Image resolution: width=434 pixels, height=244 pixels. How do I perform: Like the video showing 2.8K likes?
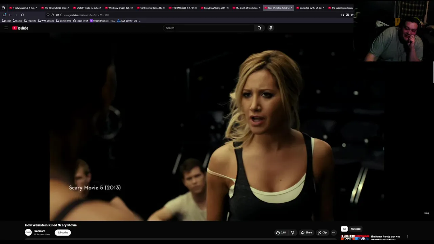tap(281, 232)
